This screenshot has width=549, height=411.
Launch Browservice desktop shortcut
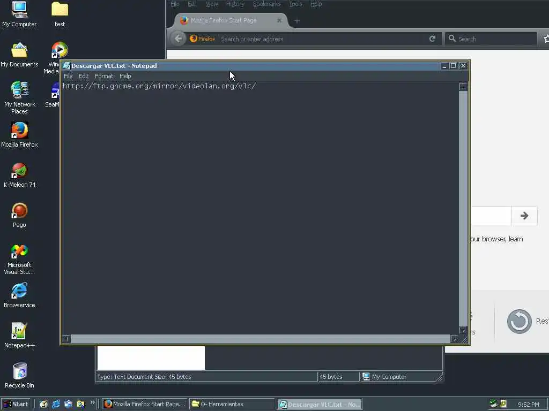(x=19, y=295)
